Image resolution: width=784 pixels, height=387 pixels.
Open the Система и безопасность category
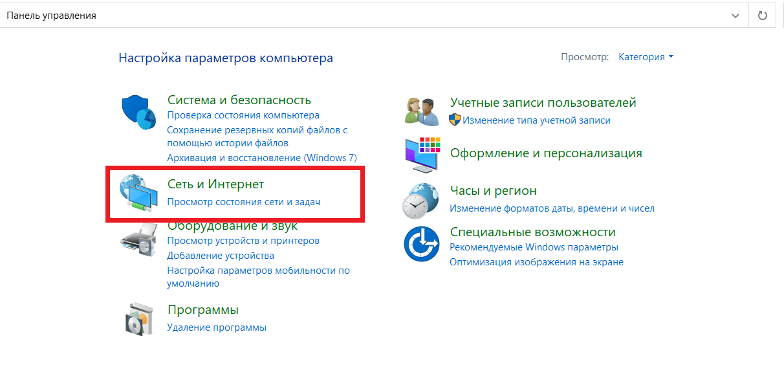pos(239,100)
